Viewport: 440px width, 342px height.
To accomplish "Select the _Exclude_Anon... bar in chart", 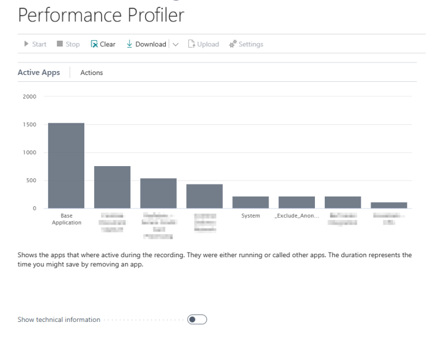I will point(297,202).
